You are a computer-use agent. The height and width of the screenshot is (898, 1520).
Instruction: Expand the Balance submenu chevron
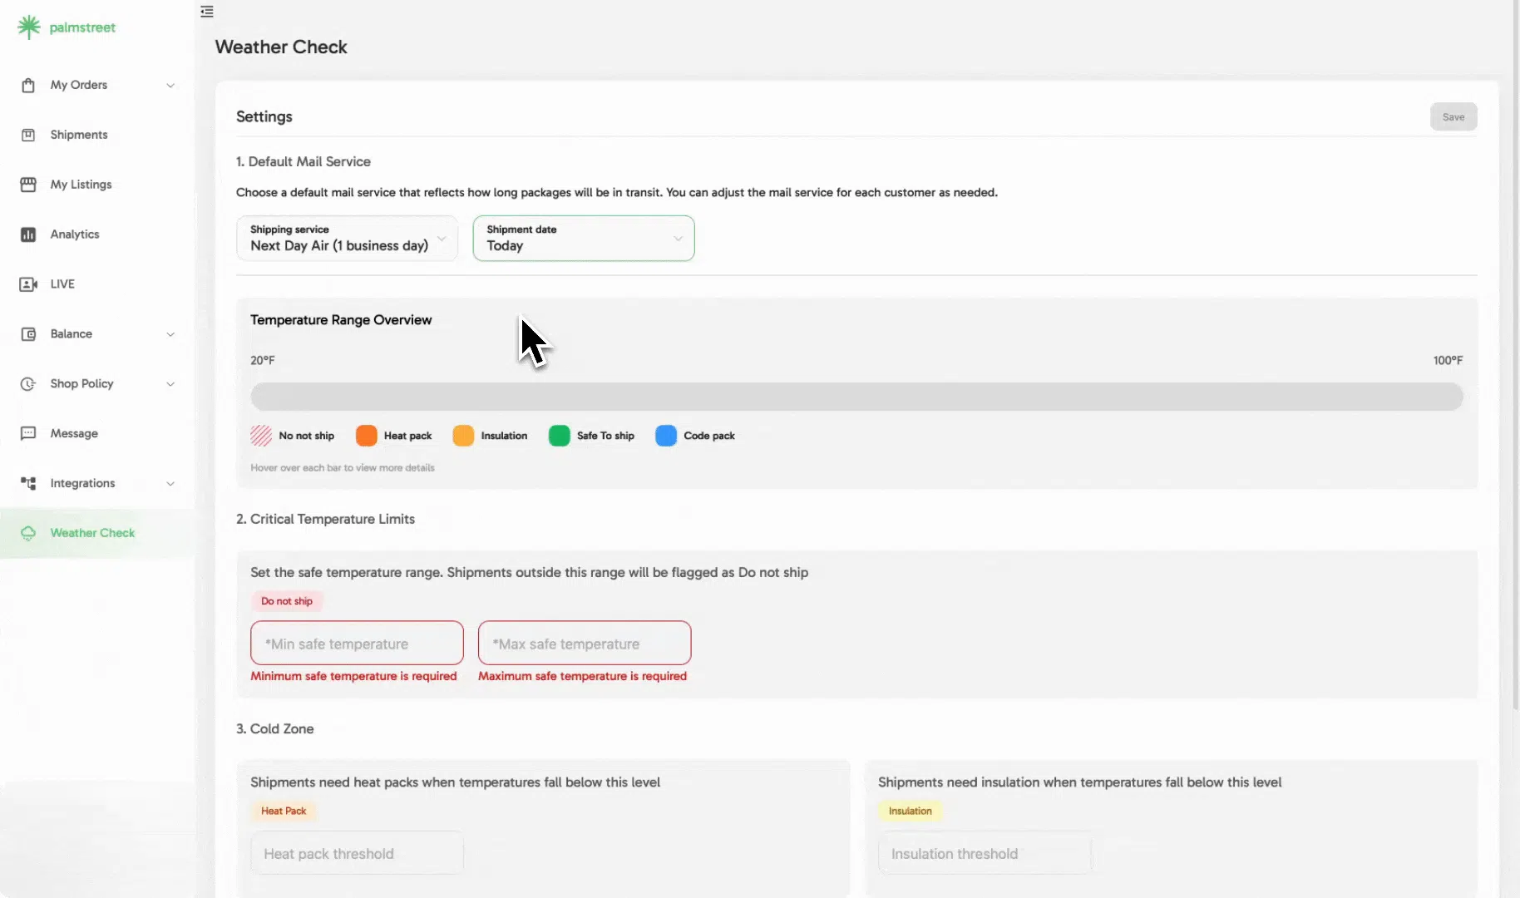tap(170, 334)
